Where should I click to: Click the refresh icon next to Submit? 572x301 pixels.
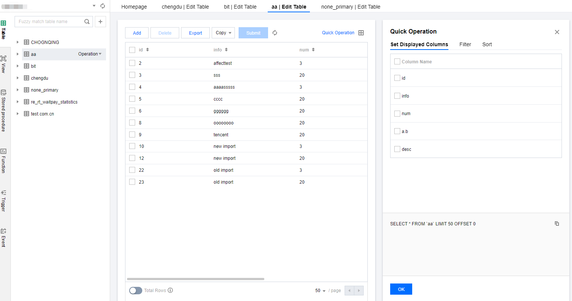(x=275, y=33)
